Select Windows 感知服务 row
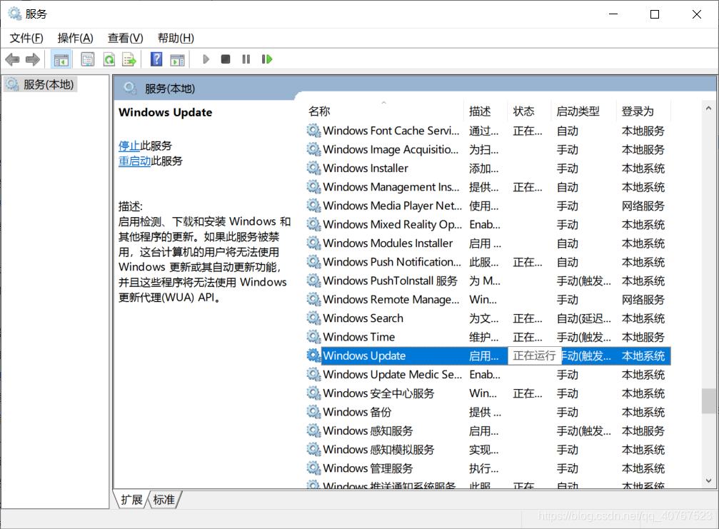This screenshot has width=719, height=529. coord(488,431)
